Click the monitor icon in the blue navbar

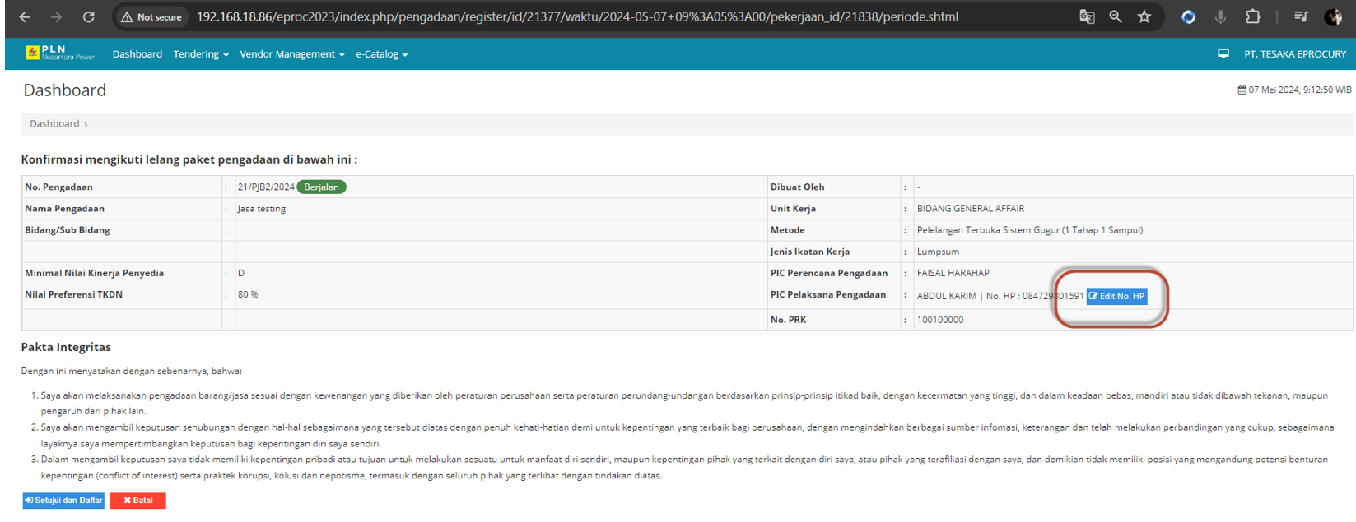pyautogui.click(x=1223, y=53)
